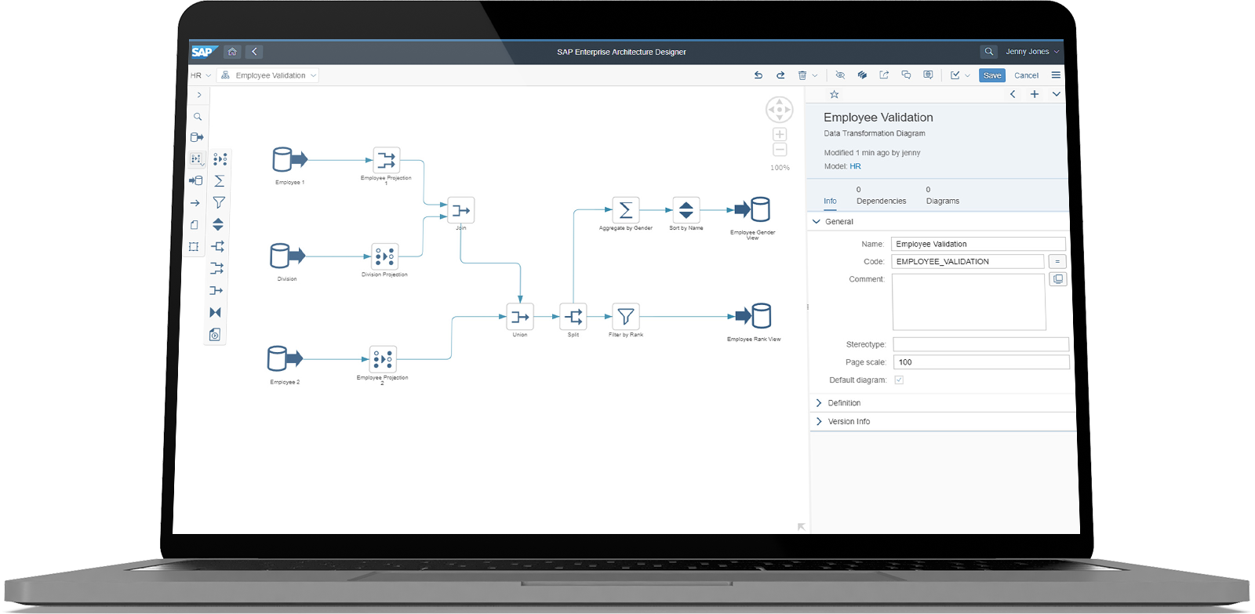Open properties panel down-chevron menu

[1057, 94]
